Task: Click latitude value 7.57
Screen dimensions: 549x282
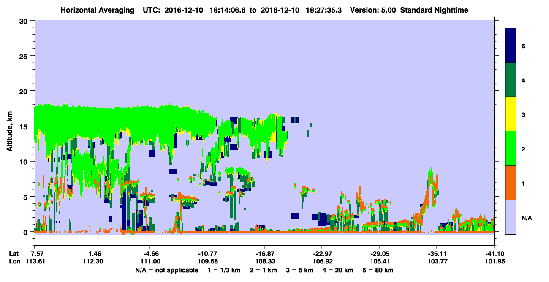Action: coord(34,254)
